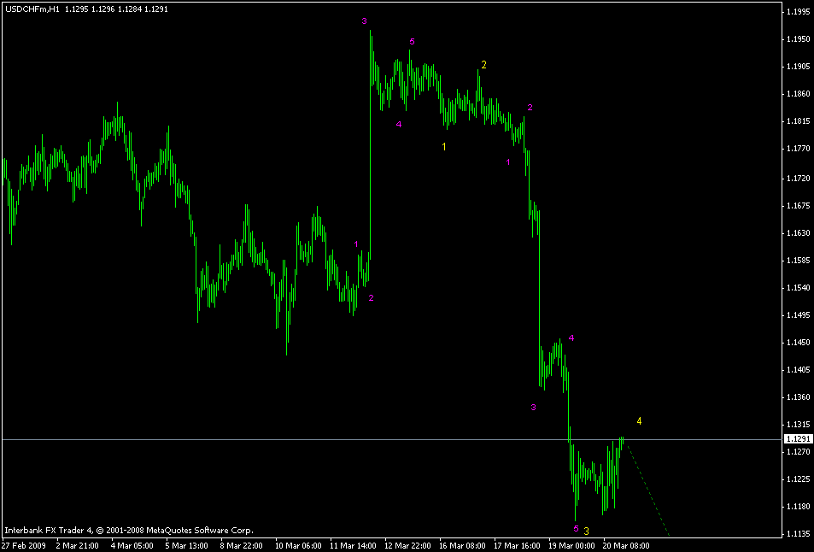
Task: Click the magenta 5 label at the lowest swing
Action: pyautogui.click(x=575, y=527)
